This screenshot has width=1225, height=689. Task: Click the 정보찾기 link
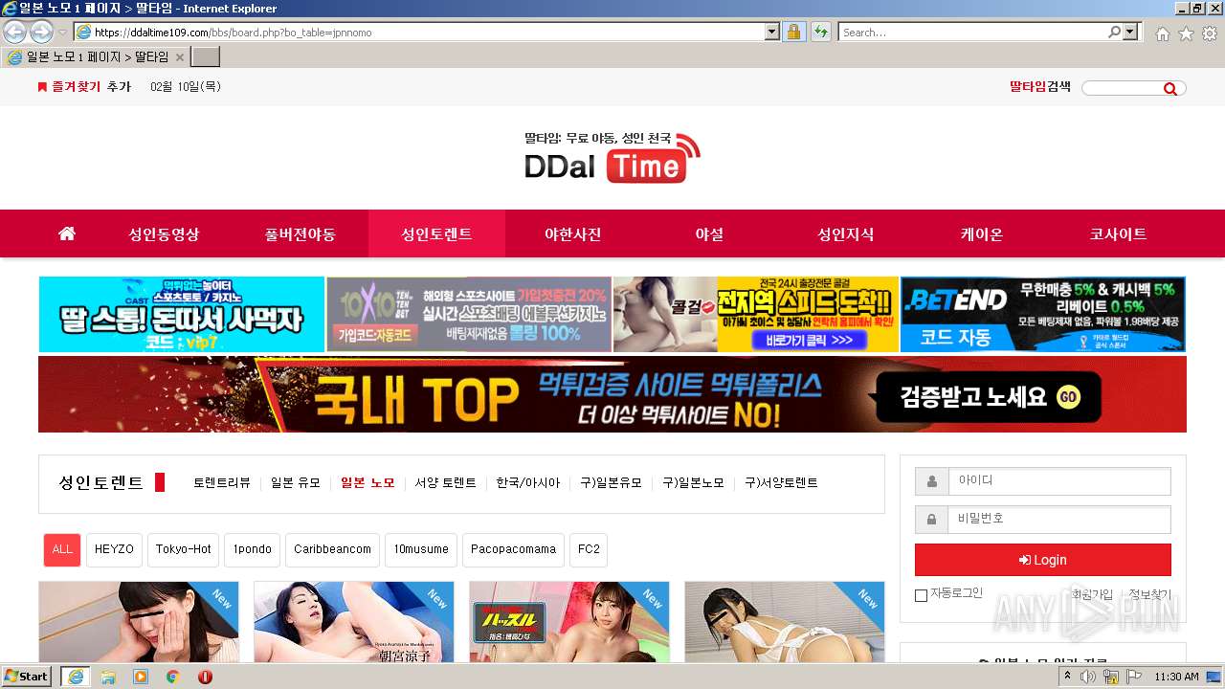[1149, 594]
